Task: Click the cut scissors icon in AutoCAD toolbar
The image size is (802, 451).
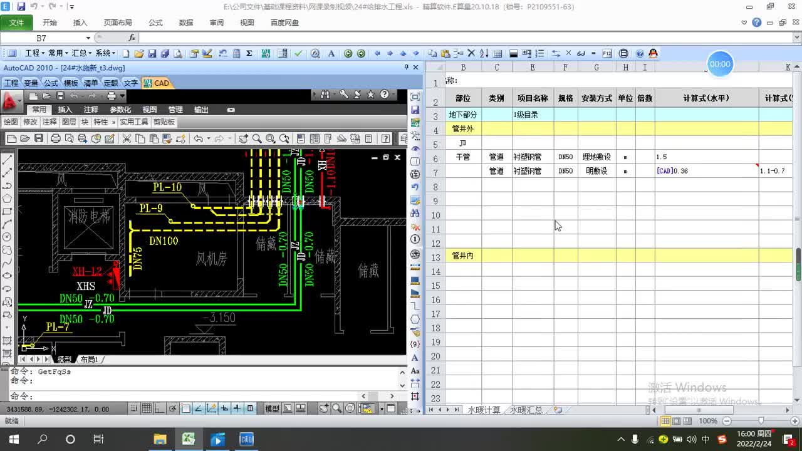Action: 127,138
